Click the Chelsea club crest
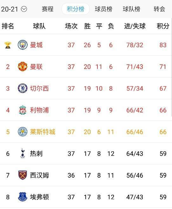Viewport: 172px width, 209px height. (23, 88)
